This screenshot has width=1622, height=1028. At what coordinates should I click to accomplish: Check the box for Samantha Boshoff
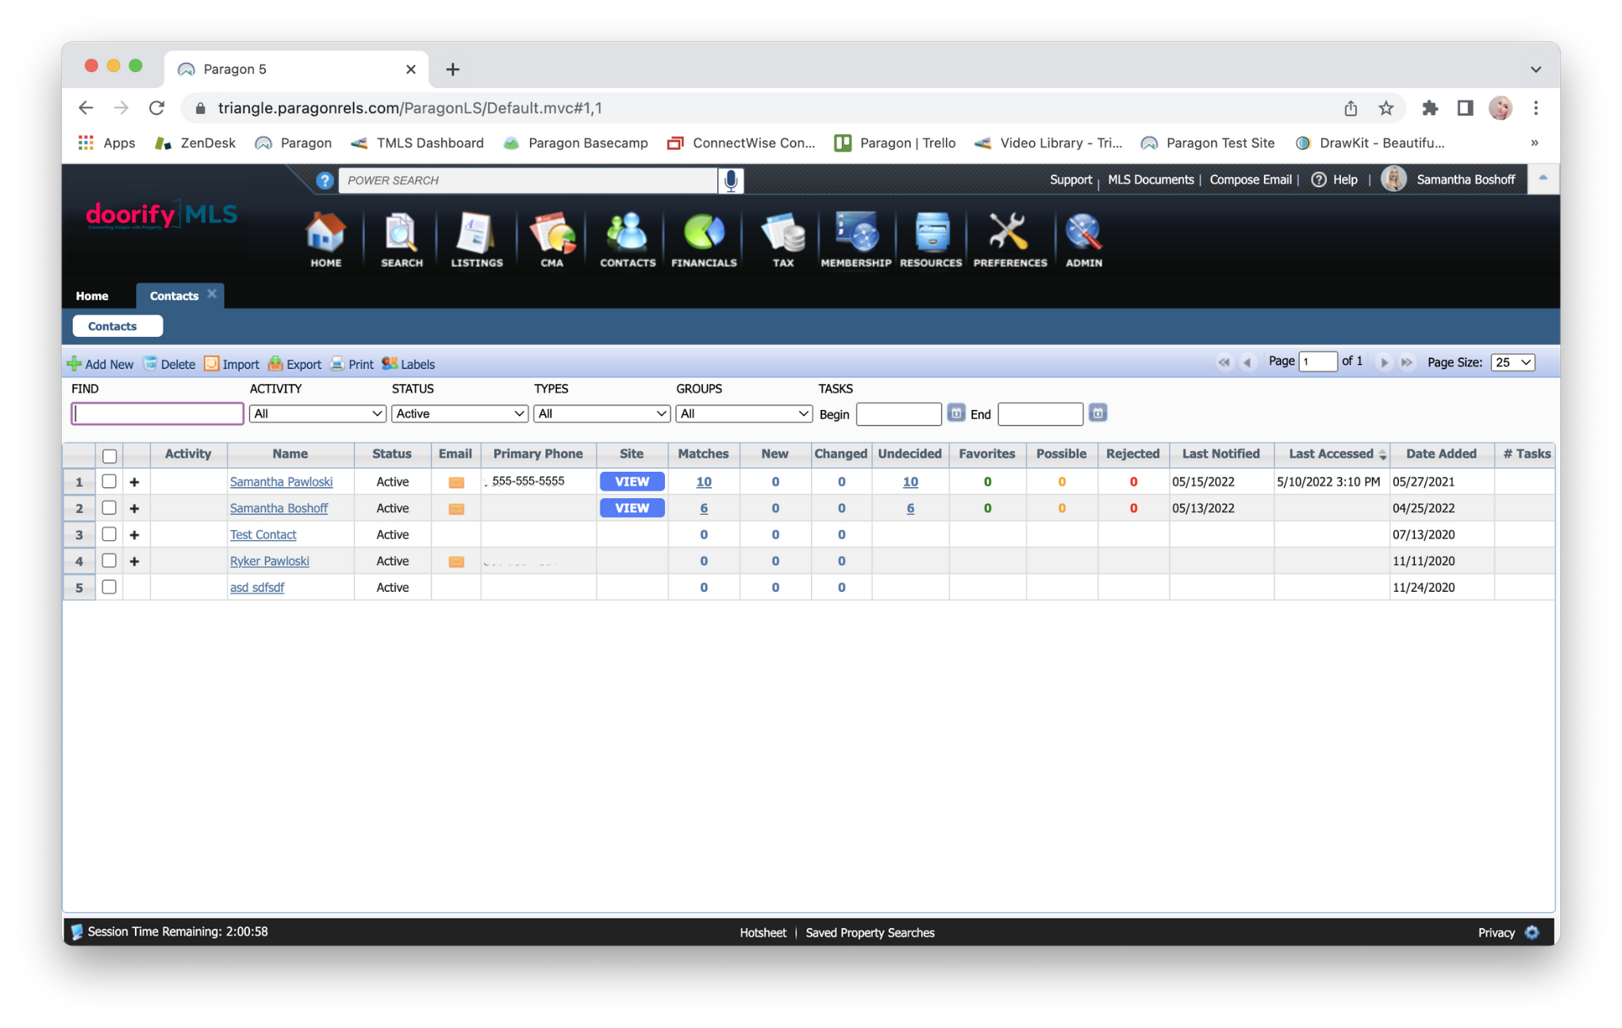pos(110,508)
